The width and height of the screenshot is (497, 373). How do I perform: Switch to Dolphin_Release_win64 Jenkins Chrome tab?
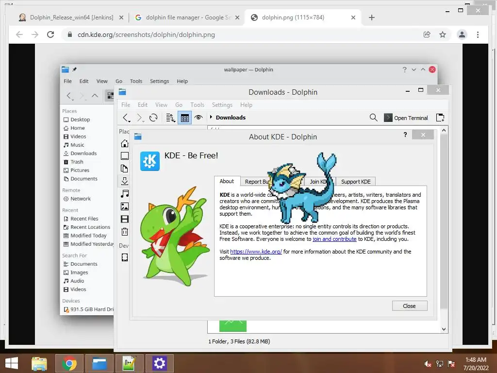point(71,17)
